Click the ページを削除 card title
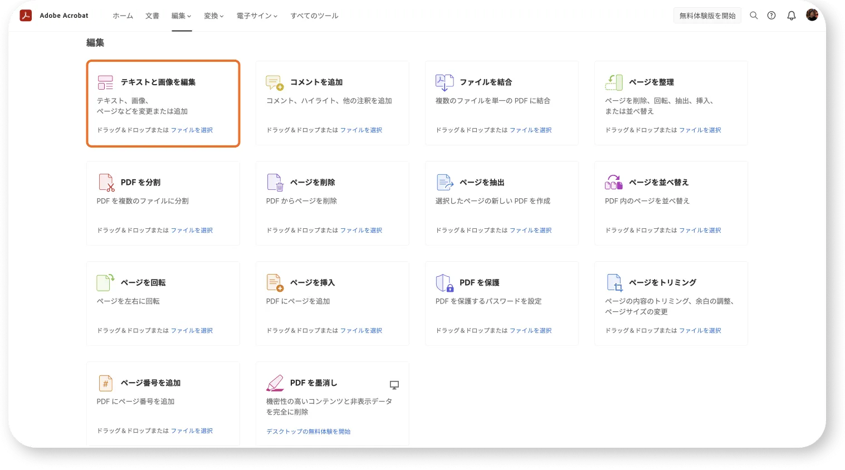This screenshot has width=845, height=470. pos(312,182)
